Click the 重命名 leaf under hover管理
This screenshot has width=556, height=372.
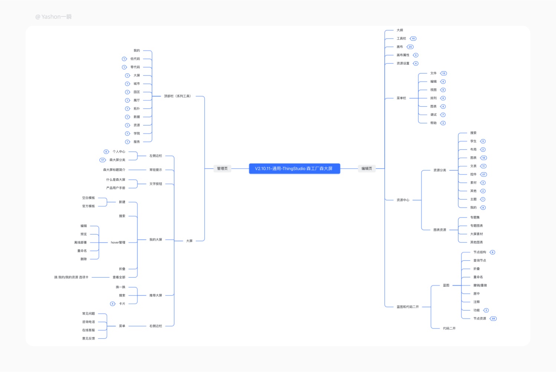pyautogui.click(x=82, y=251)
